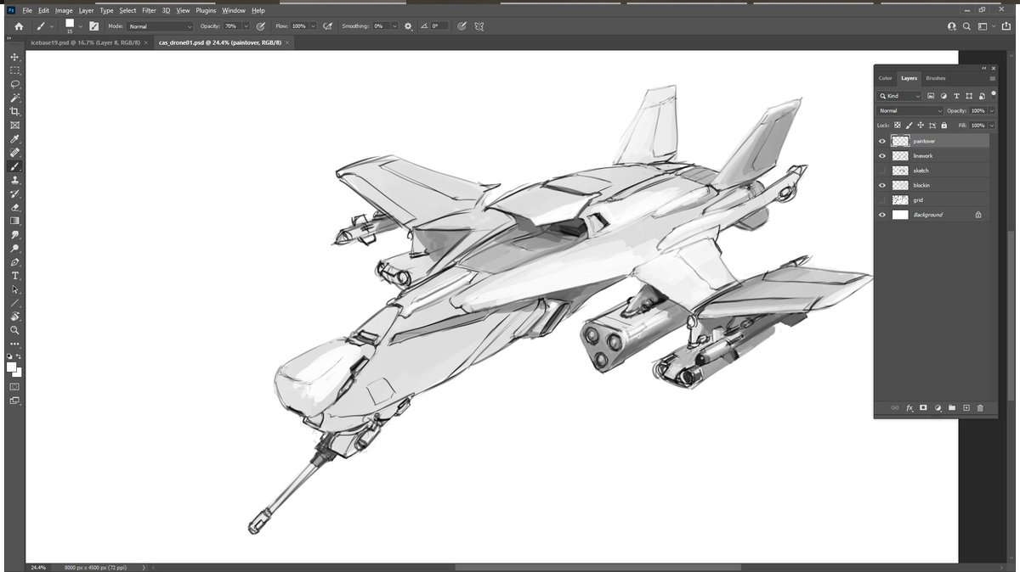The height and width of the screenshot is (572, 1020).
Task: Select the Brush tool in the toolbox
Action: [14, 166]
